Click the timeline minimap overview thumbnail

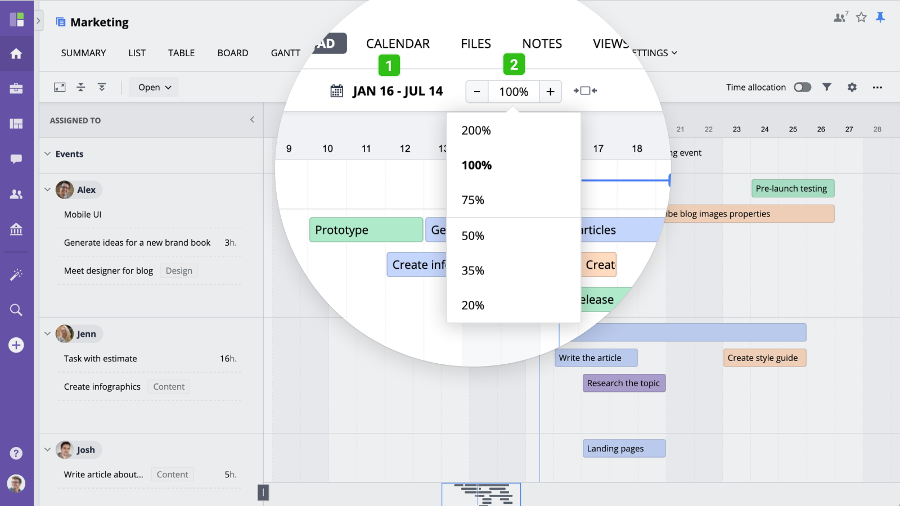[x=481, y=494]
